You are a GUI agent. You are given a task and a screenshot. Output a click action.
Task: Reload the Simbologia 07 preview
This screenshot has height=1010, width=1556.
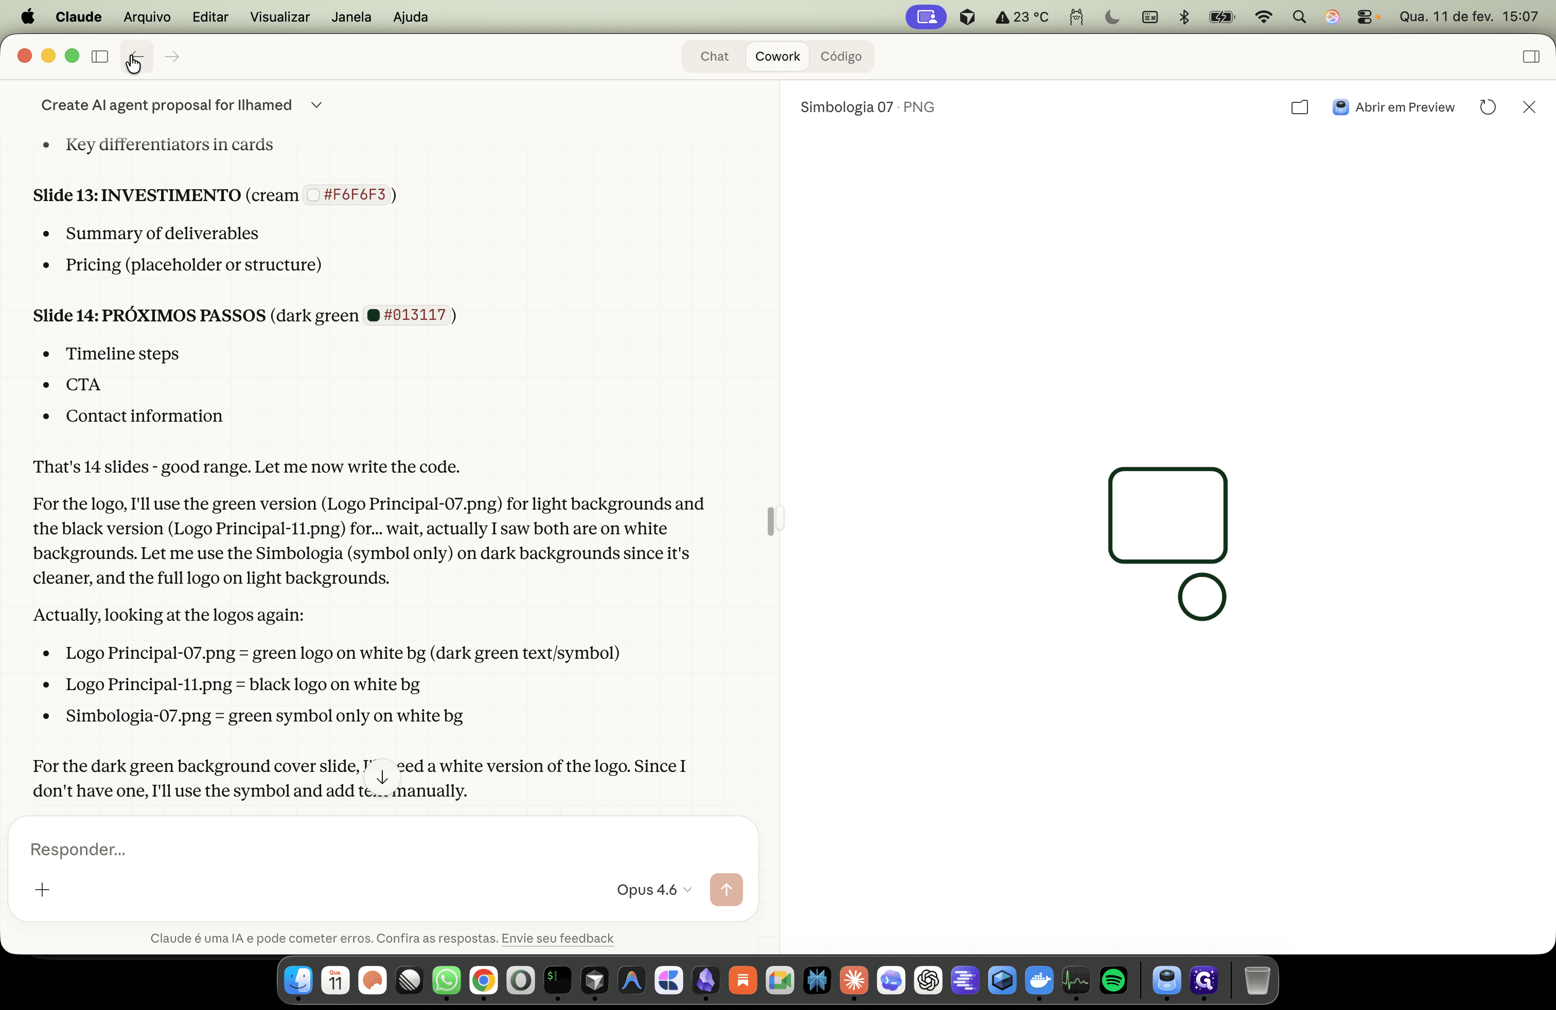[x=1488, y=107]
